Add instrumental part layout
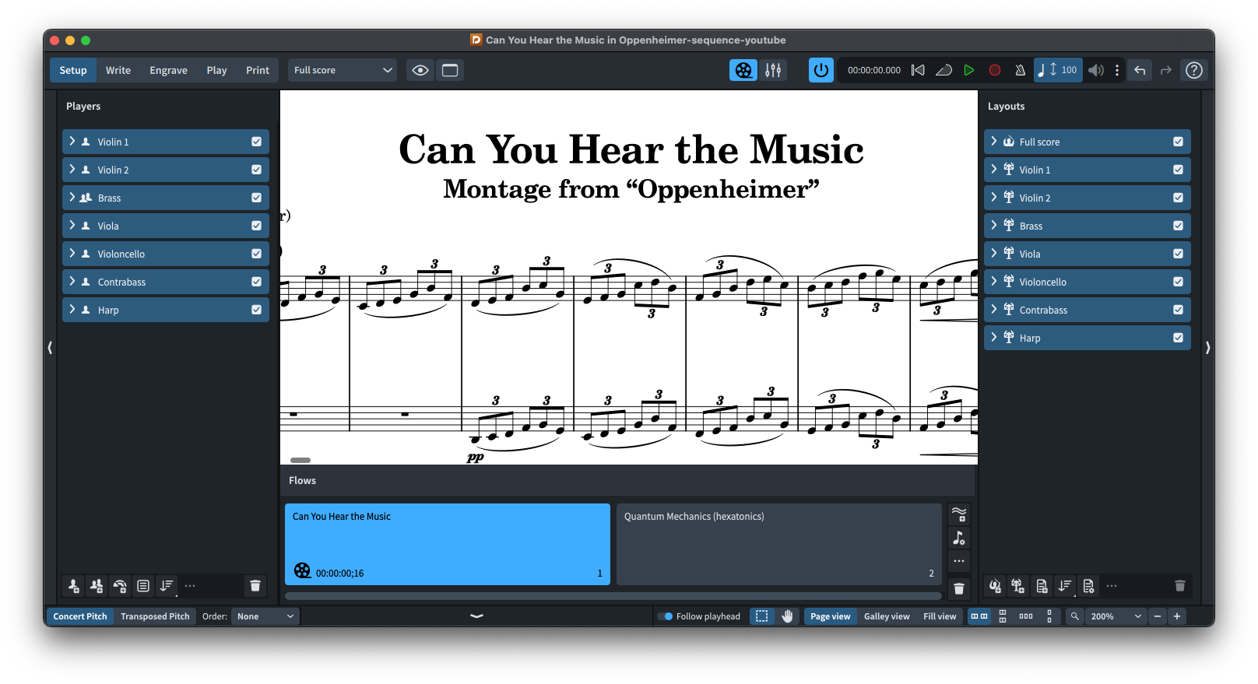Image resolution: width=1258 pixels, height=684 pixels. coord(1018,586)
